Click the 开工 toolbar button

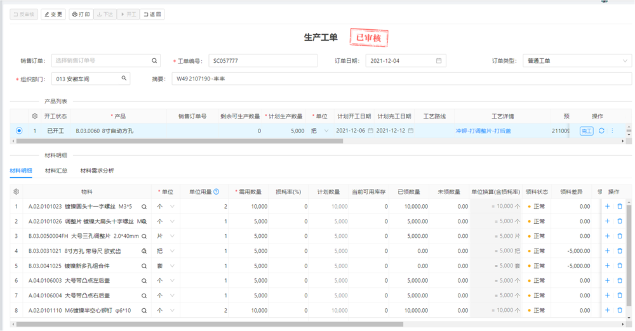(128, 14)
